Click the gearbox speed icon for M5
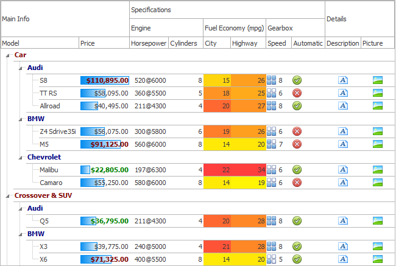The image size is (396, 266). [x=272, y=144]
